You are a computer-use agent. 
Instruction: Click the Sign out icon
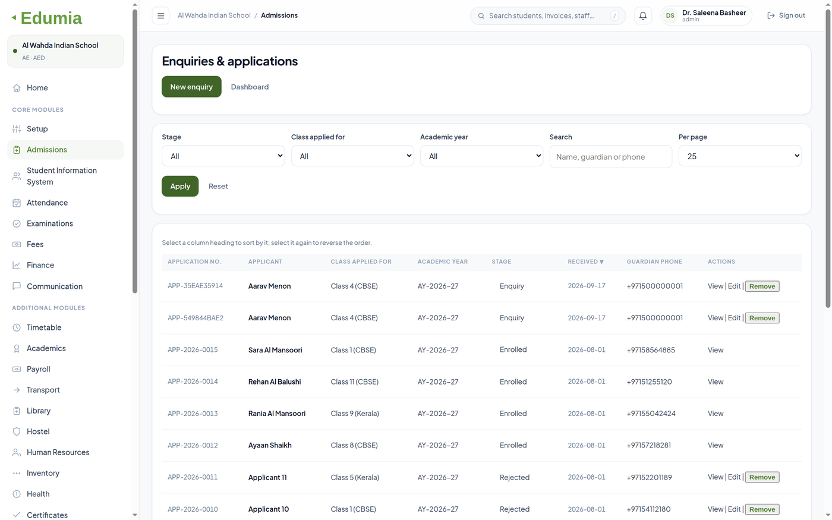[x=771, y=15]
